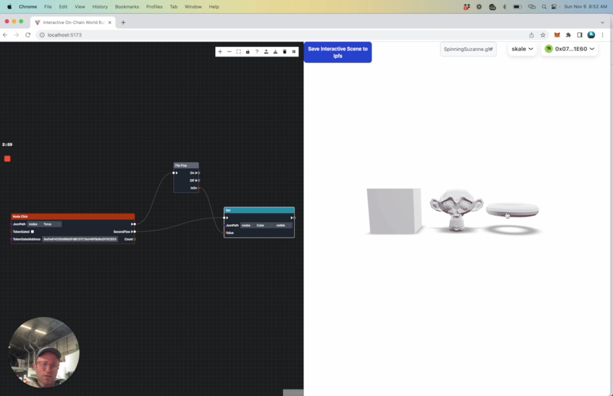Click the download graph icon in toolbar
This screenshot has width=613, height=396.
[x=276, y=52]
